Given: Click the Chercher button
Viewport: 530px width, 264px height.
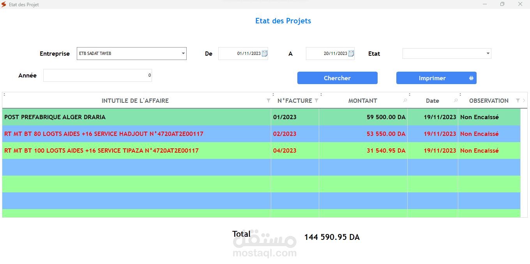Looking at the screenshot, I should 337,78.
